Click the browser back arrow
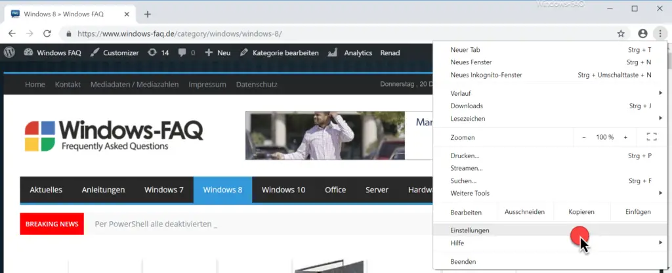The width and height of the screenshot is (672, 273). coord(12,33)
